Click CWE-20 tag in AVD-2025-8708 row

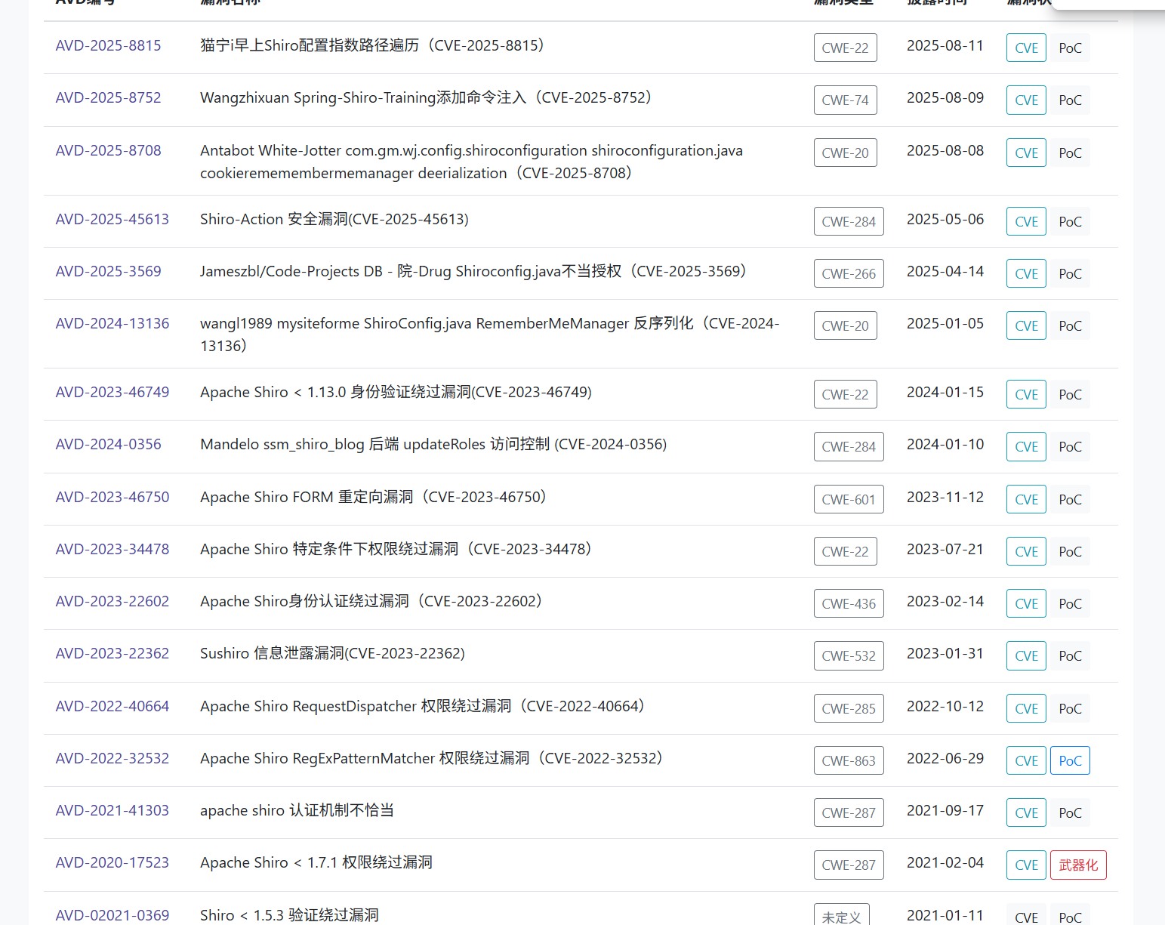pos(845,153)
